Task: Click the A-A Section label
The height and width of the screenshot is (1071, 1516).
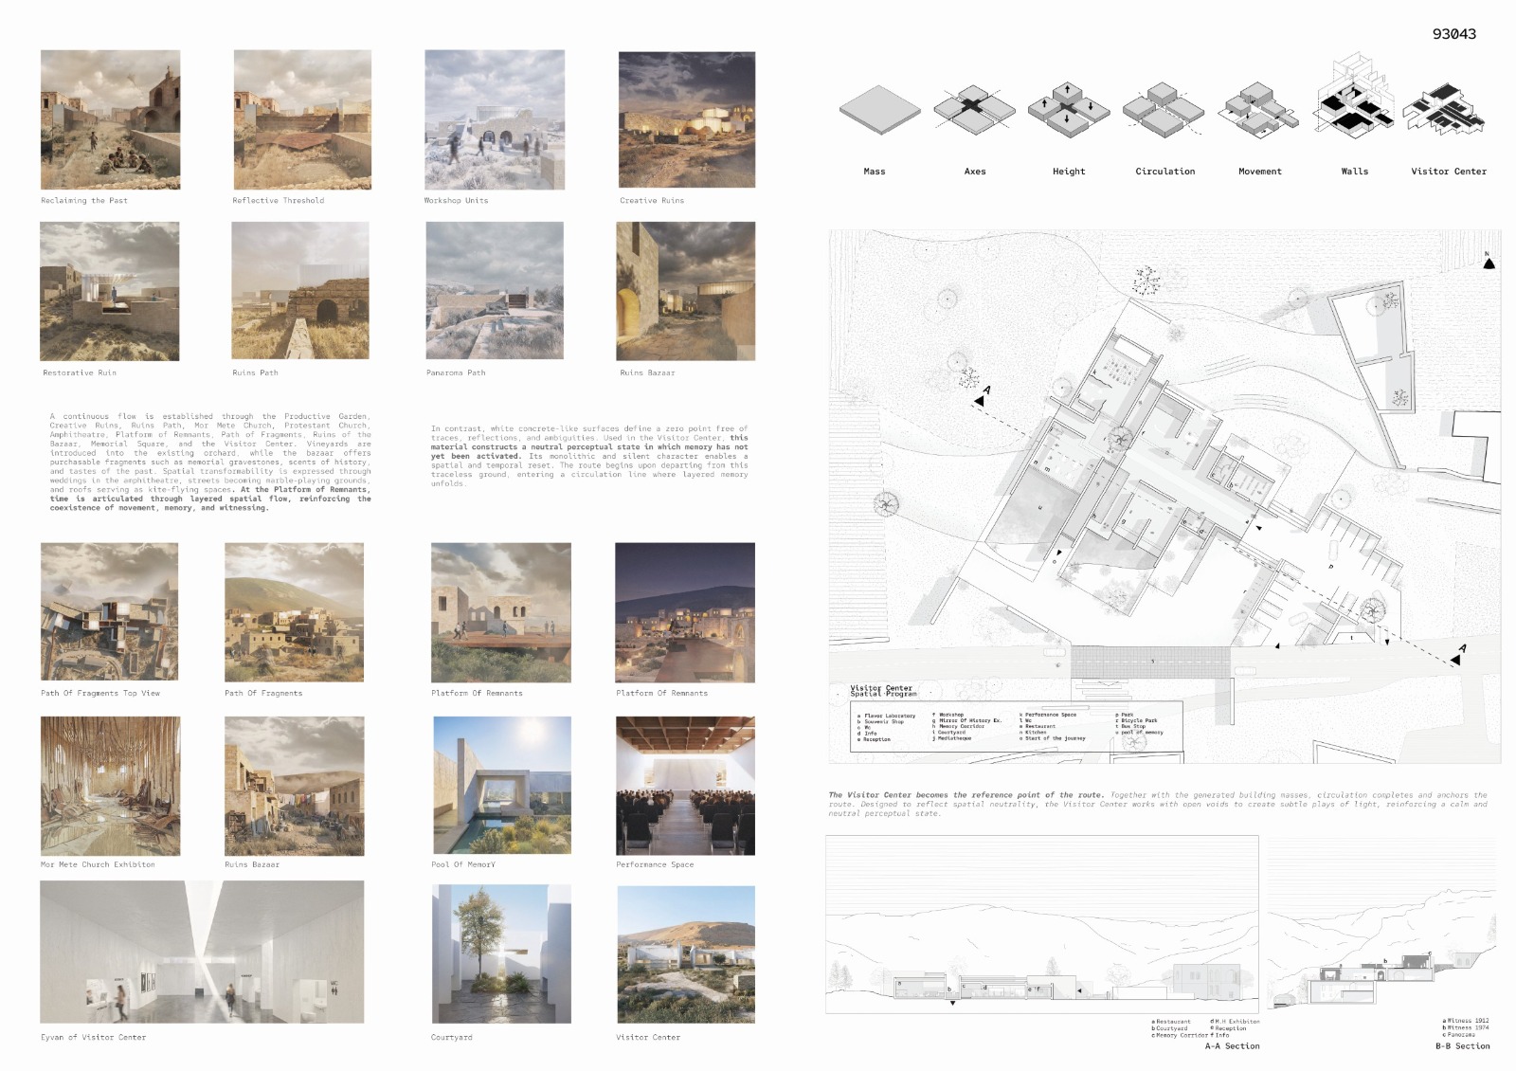Action: point(1232,1046)
